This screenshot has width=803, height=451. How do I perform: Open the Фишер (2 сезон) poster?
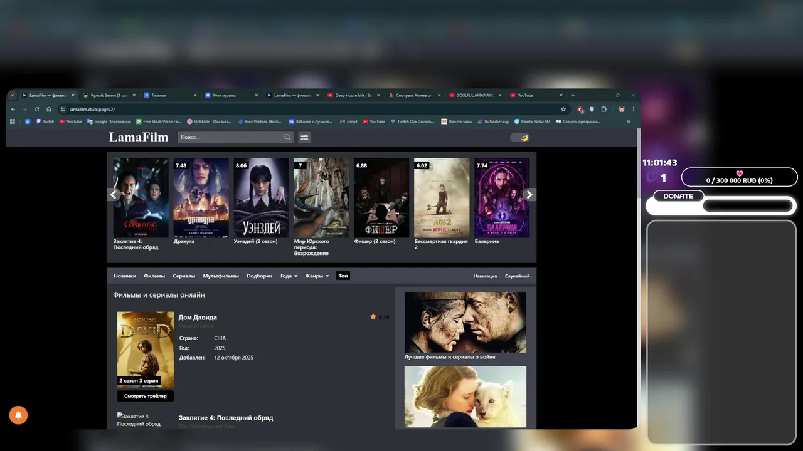(x=381, y=198)
